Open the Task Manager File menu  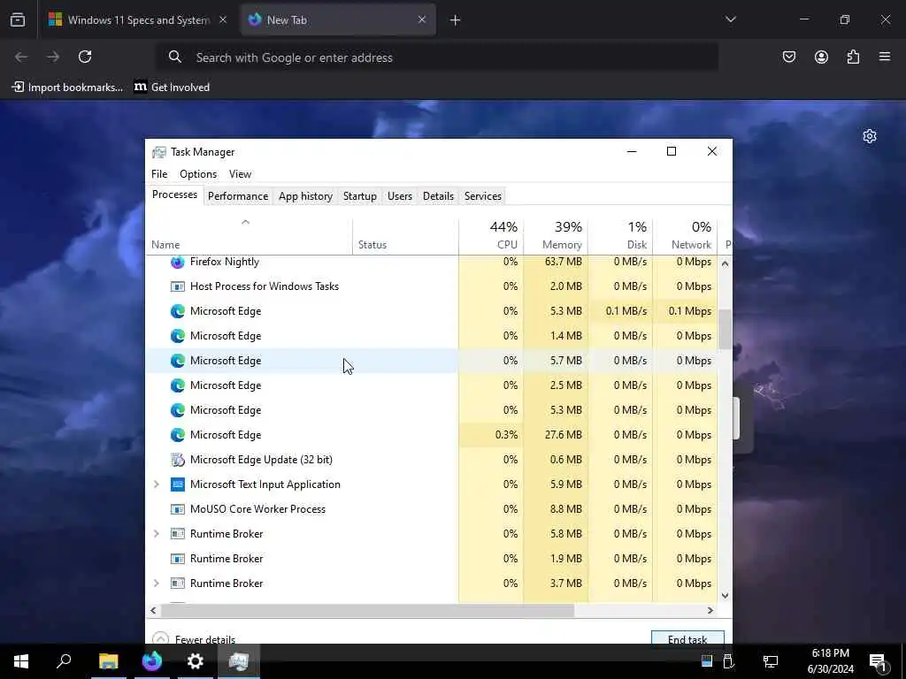[x=159, y=174]
